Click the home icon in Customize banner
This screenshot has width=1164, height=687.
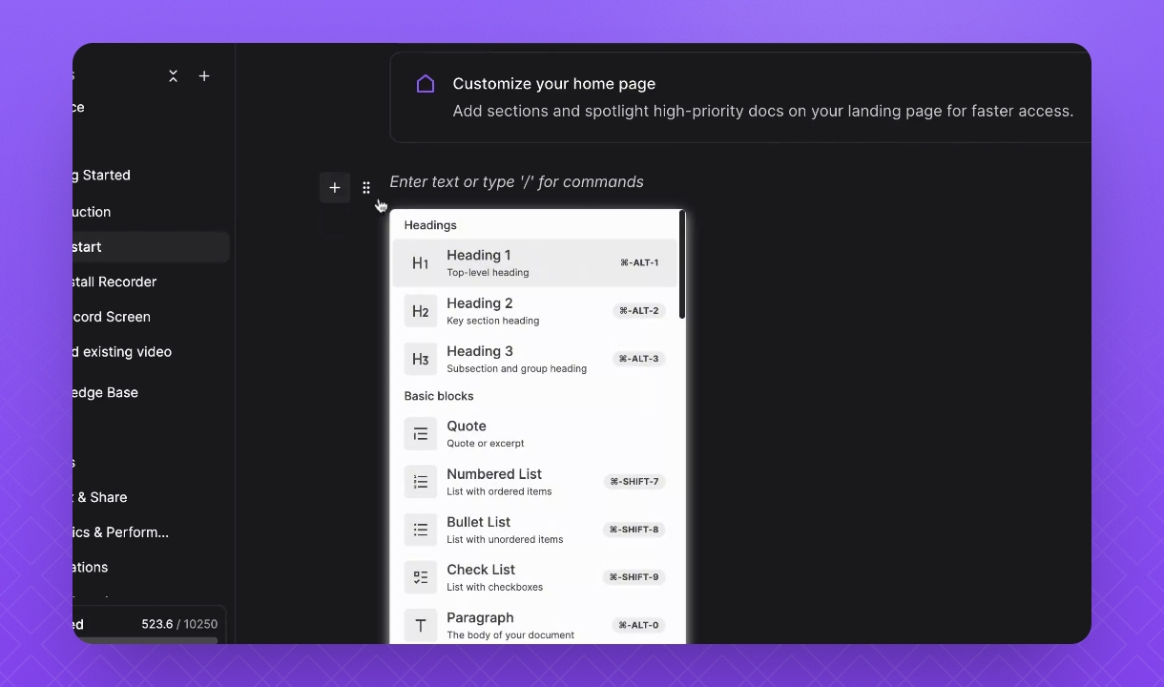[x=426, y=84]
